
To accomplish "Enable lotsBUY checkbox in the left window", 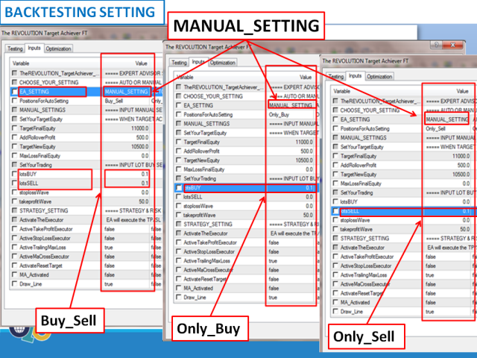I will point(14,174).
